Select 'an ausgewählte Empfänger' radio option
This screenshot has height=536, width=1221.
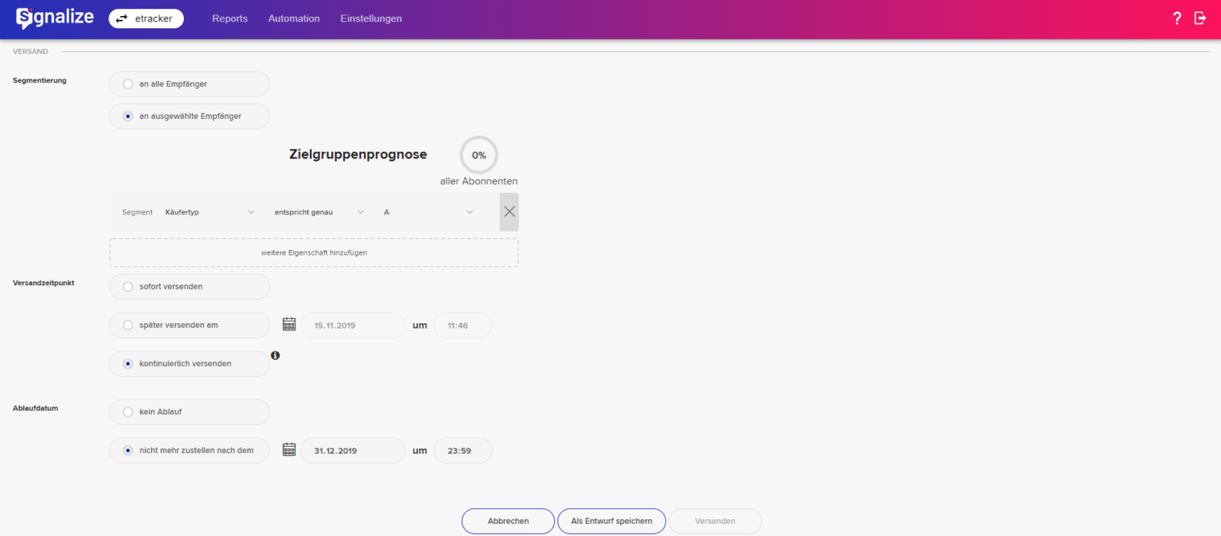click(x=189, y=116)
